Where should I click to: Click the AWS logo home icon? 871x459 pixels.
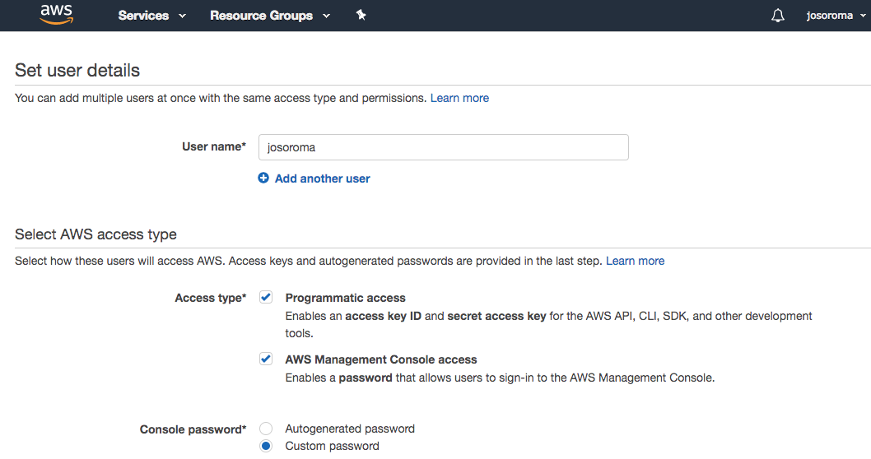coord(56,15)
